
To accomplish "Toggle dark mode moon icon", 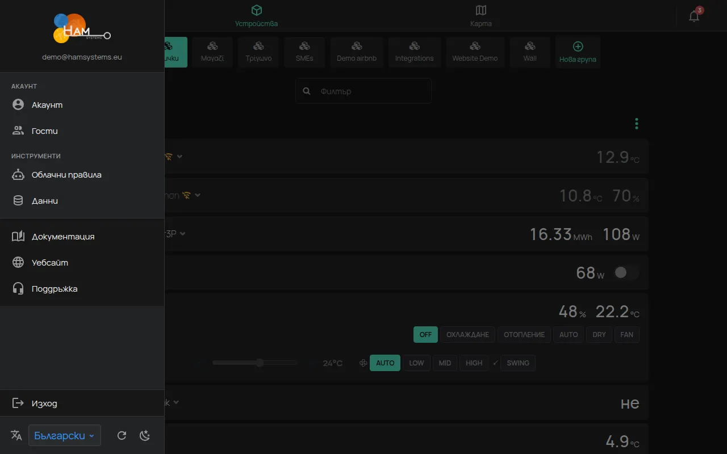I will tap(145, 435).
